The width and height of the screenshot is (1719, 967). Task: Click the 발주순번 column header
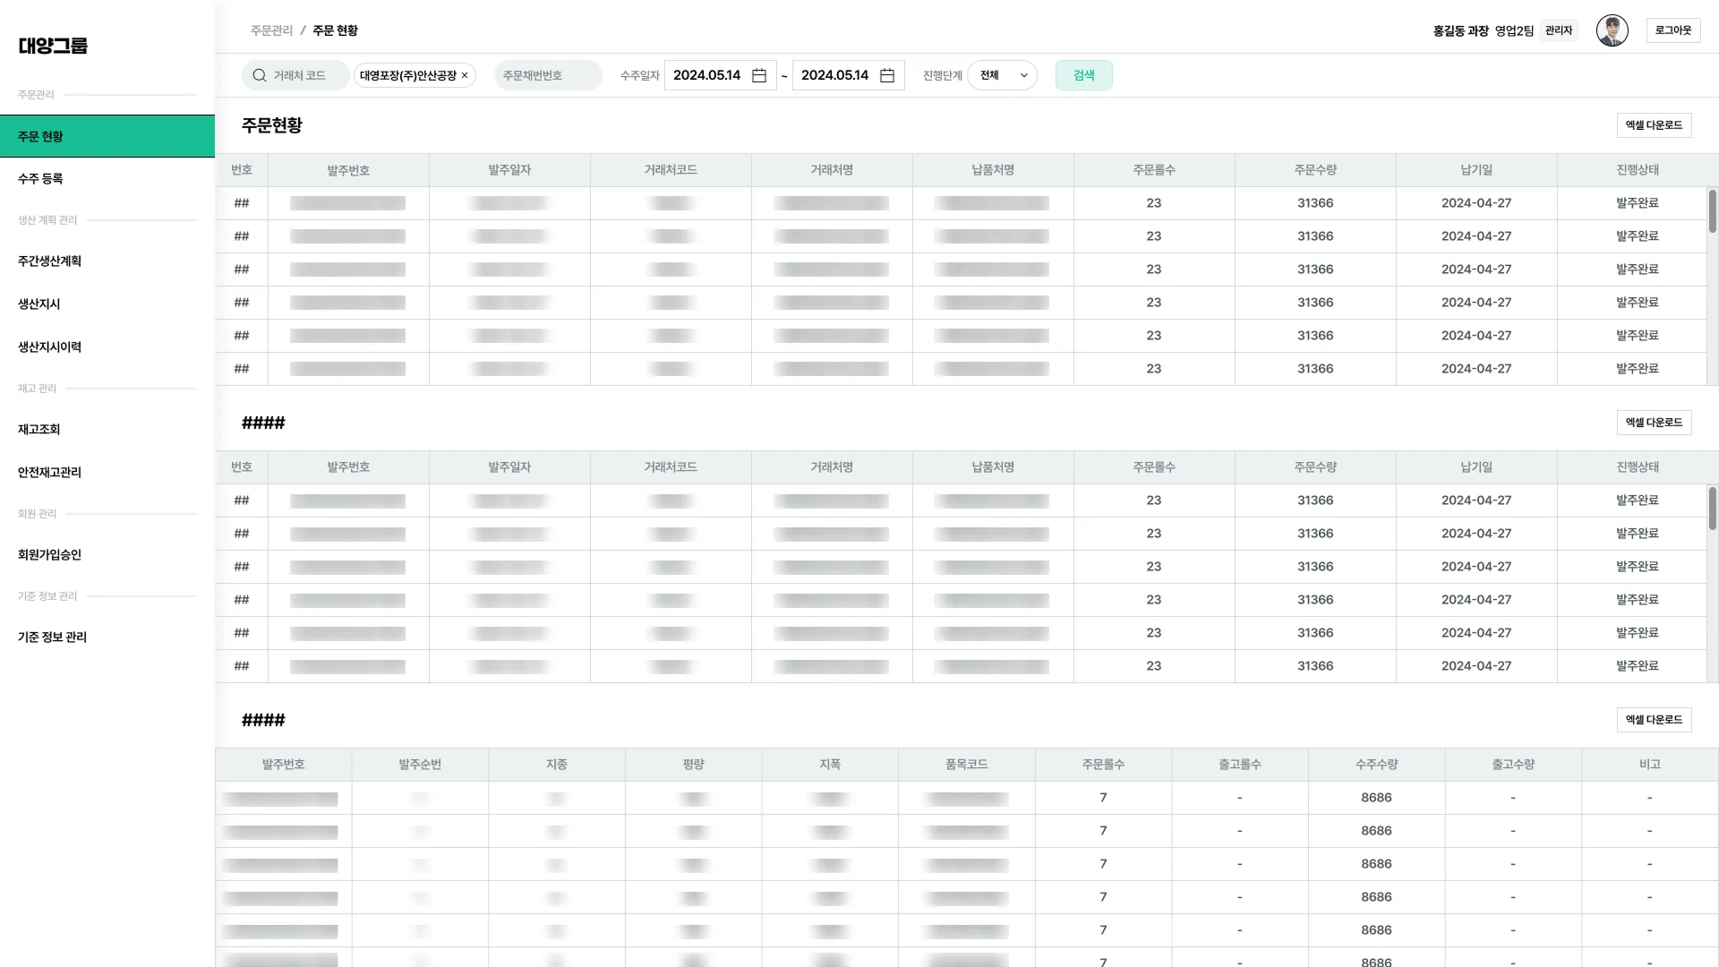420,765
